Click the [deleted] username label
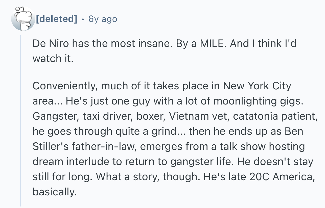 (56, 19)
